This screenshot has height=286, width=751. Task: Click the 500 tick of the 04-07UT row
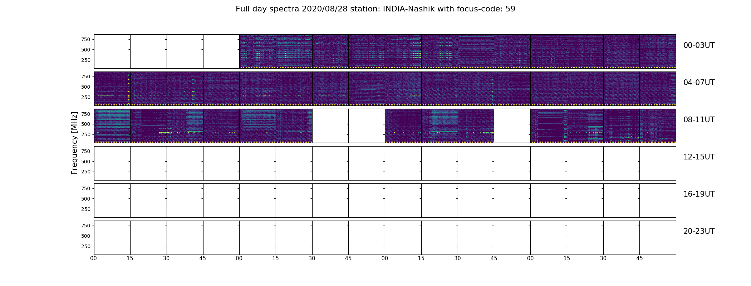tap(86, 87)
